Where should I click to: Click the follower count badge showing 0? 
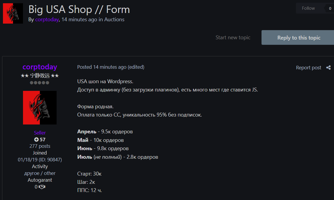coord(330,8)
